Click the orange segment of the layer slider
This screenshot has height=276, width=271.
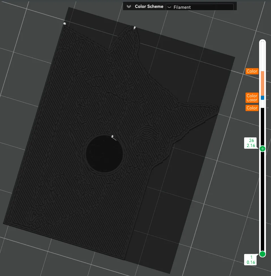[x=262, y=83]
